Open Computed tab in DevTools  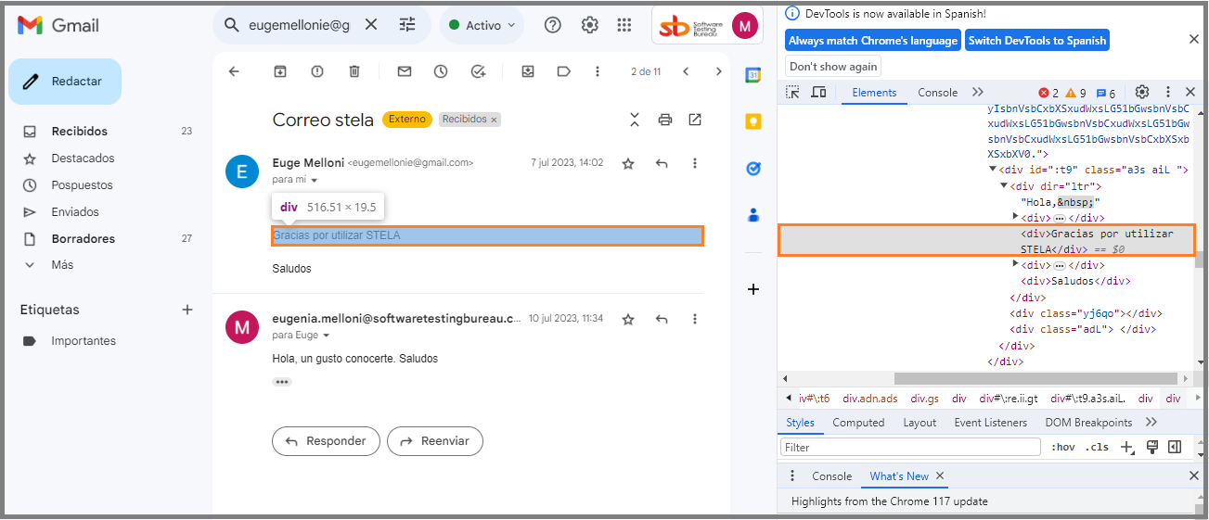[x=858, y=423]
